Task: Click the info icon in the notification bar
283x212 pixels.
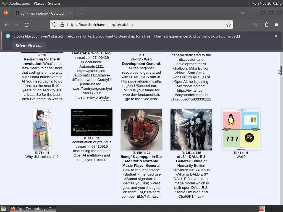Action: (x=8, y=36)
